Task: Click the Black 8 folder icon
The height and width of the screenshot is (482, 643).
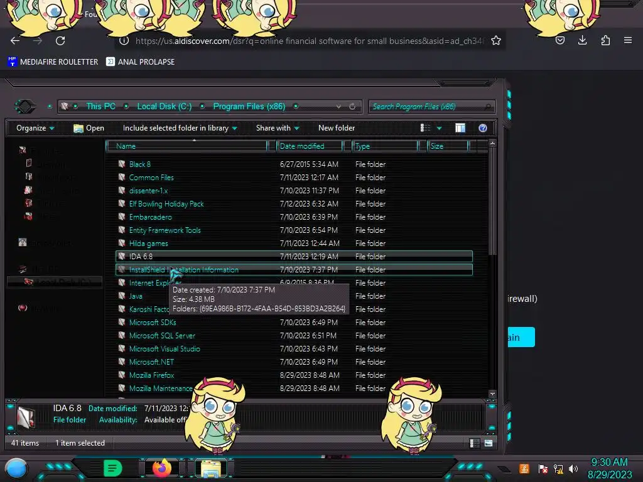Action: pos(122,164)
